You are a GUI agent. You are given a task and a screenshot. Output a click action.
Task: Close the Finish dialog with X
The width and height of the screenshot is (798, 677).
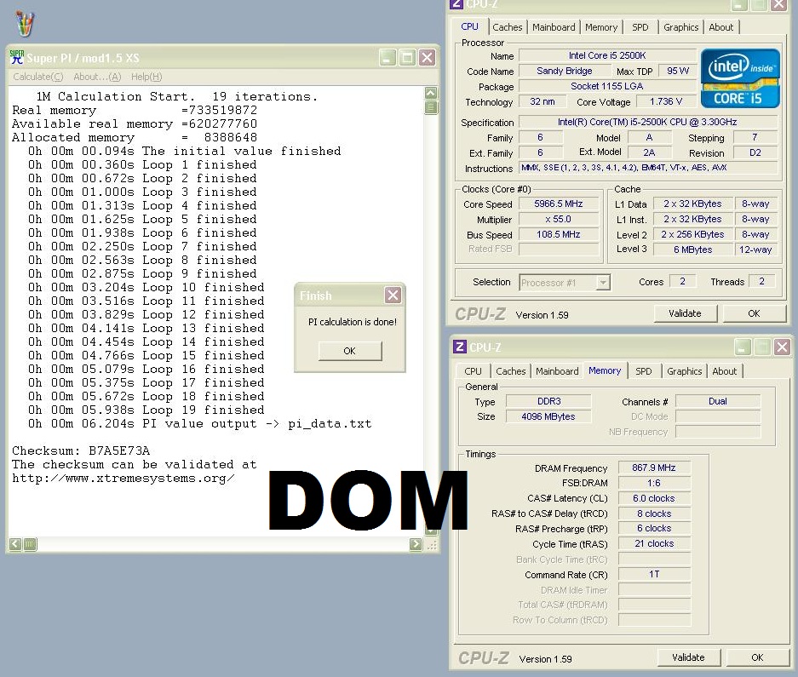392,295
